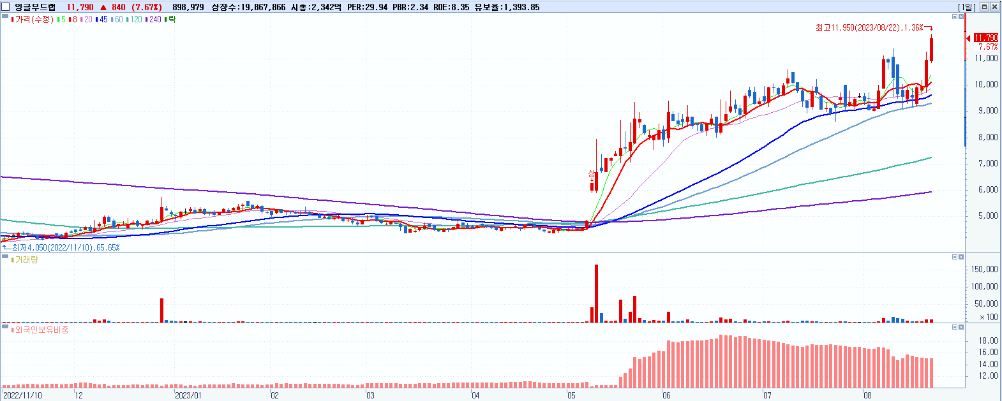Select the 240-day moving average legend

[153, 20]
